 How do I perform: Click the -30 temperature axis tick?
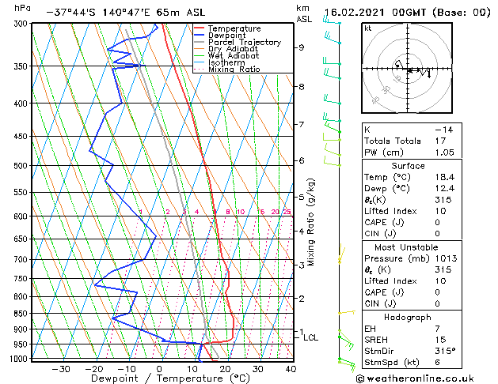pyautogui.click(x=60, y=369)
